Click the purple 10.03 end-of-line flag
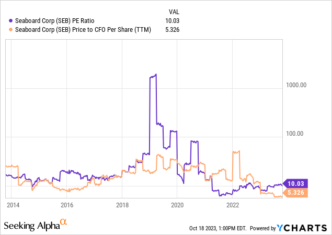Image resolution: width=332 pixels, height=235 pixels. 295,183
